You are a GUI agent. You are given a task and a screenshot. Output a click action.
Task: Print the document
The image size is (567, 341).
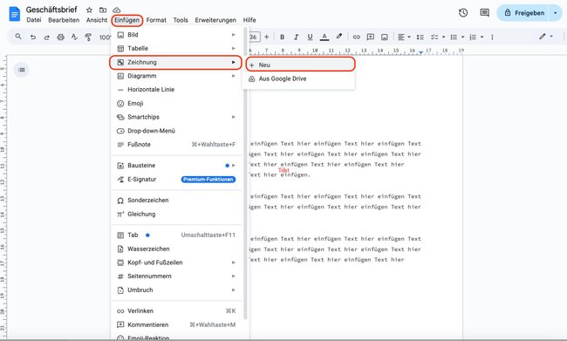coord(61,37)
